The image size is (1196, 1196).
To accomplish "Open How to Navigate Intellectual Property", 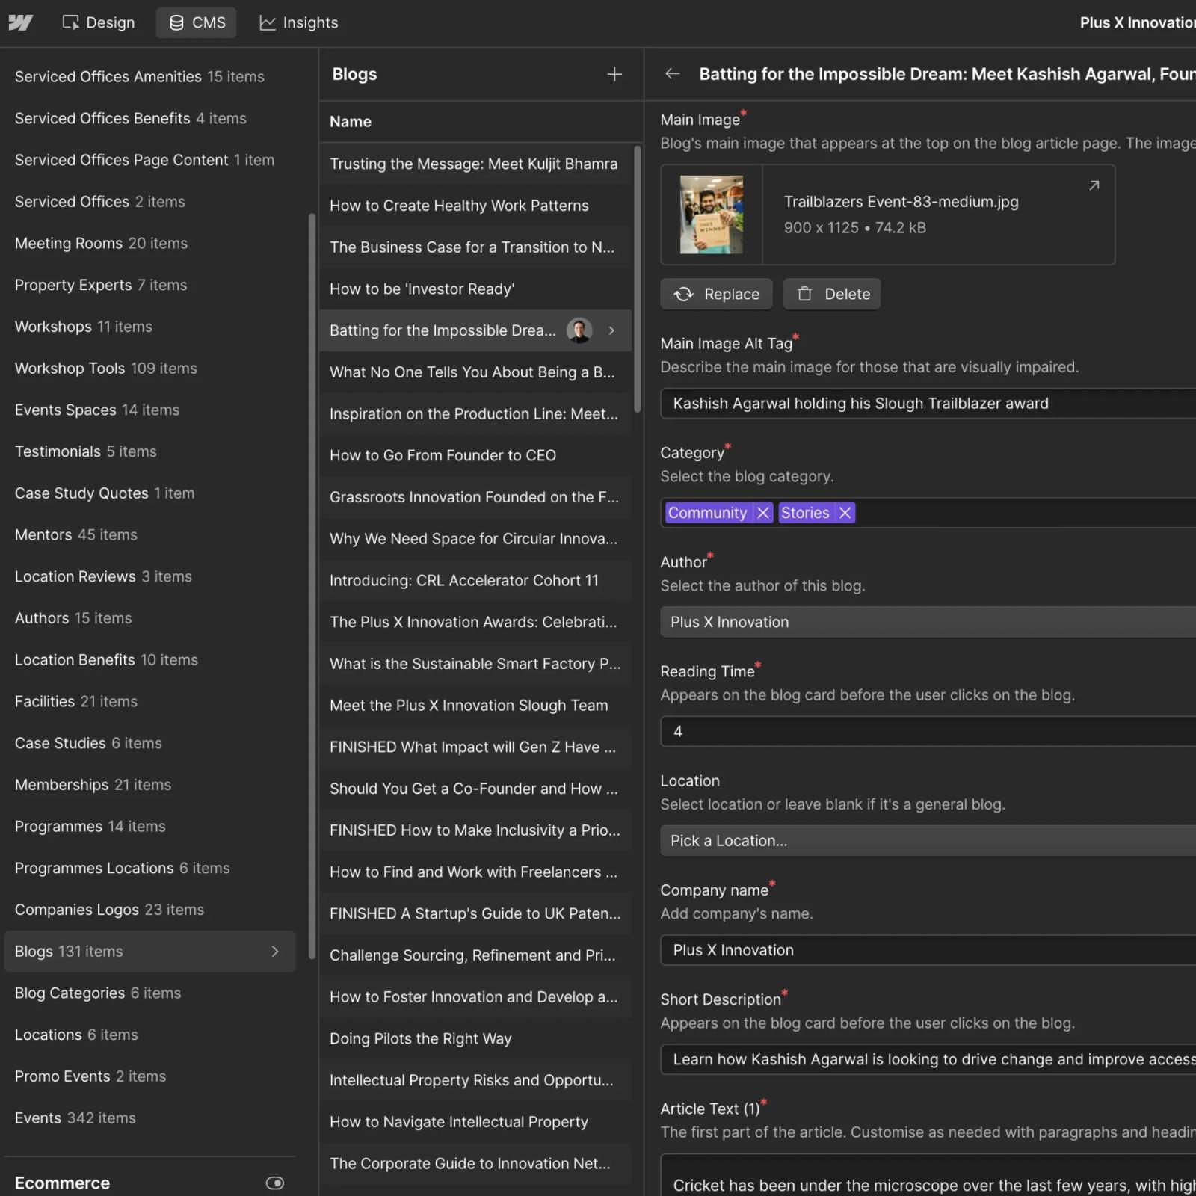I will [475, 1122].
